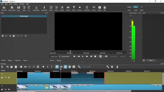Paste clip into timeline
164x92 pixels.
pos(16,67)
